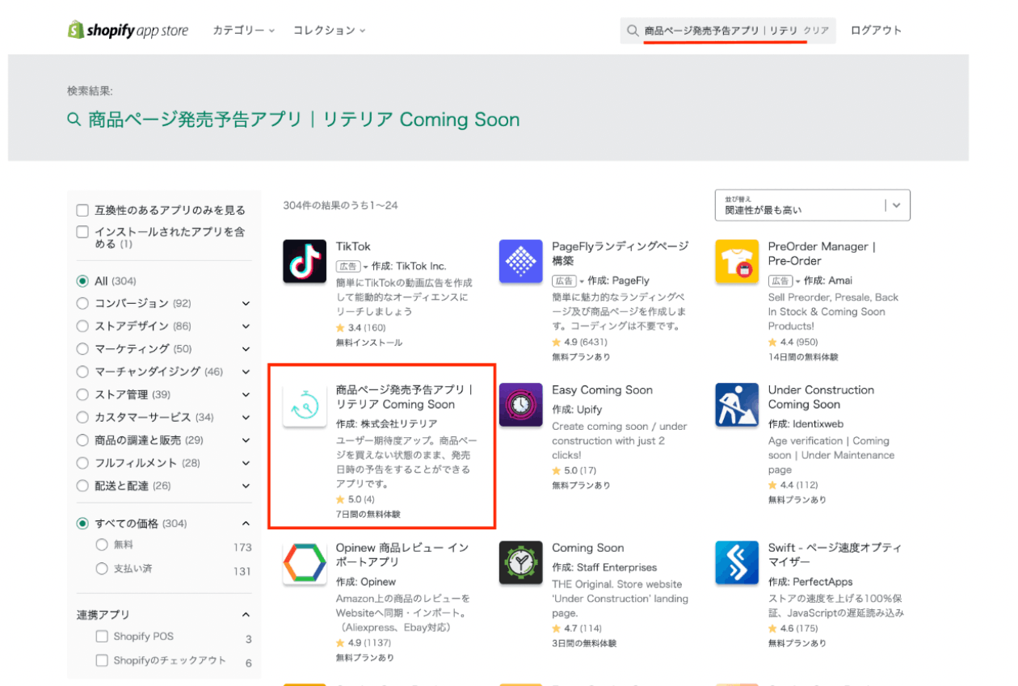Open Opinew 商品レビュー インポートアプリ title
This screenshot has height=686, width=1018.
402,555
